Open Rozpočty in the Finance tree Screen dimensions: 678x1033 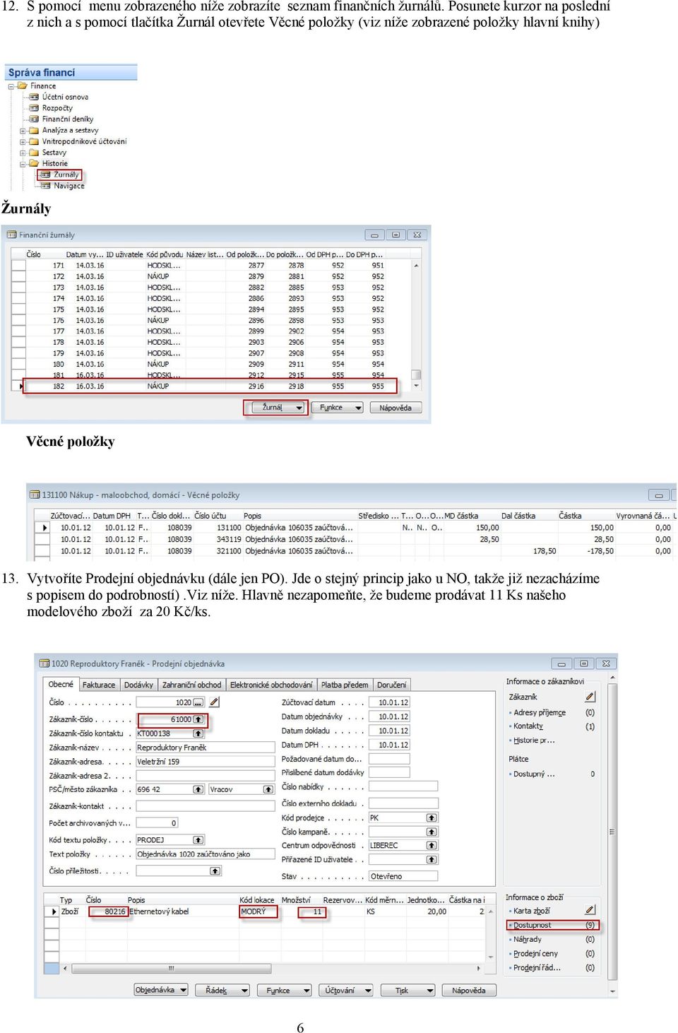point(57,108)
